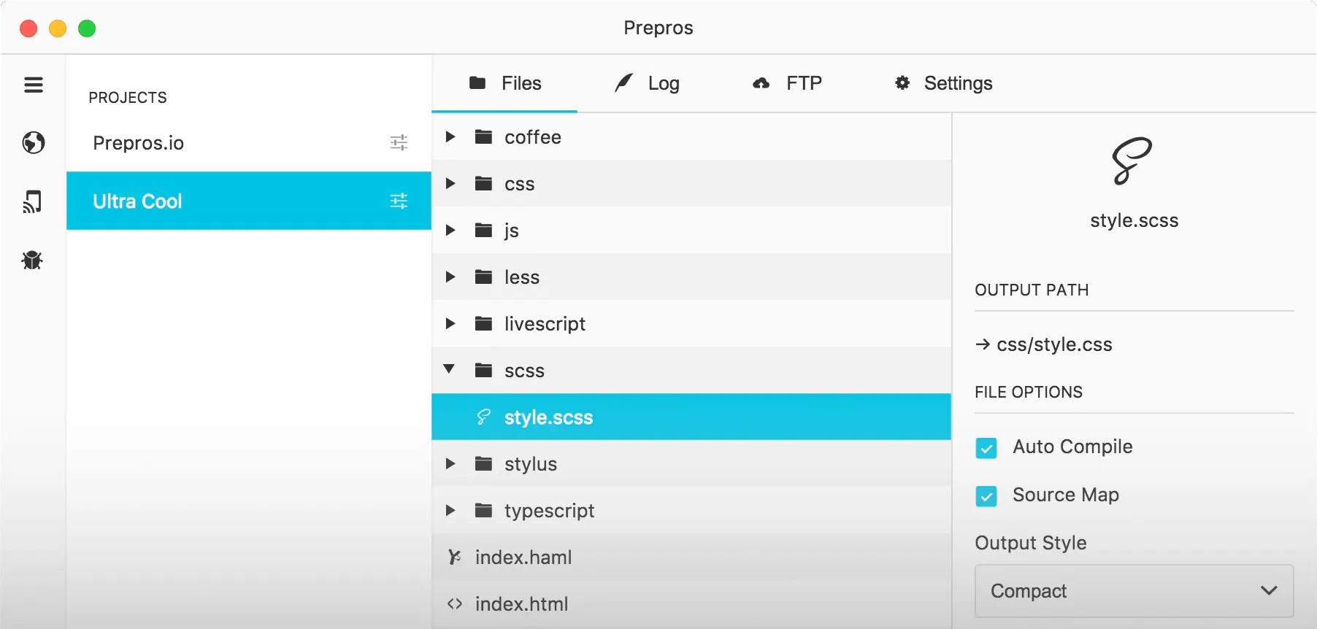
Task: Disable the Auto Compile checkbox
Action: (986, 448)
